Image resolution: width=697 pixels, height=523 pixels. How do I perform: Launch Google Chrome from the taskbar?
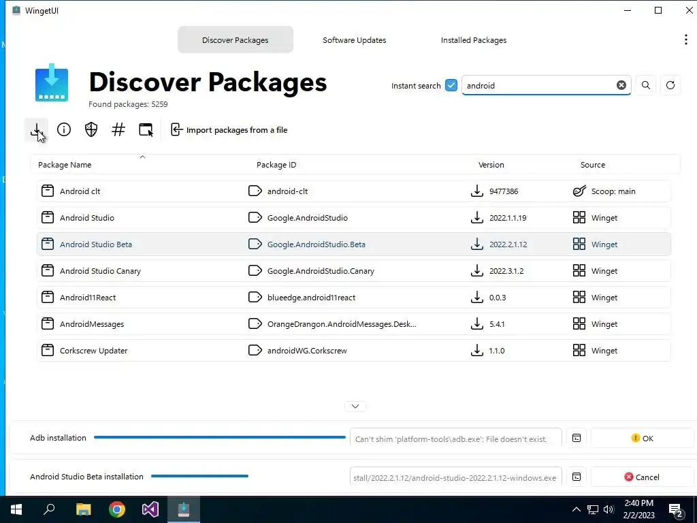[117, 509]
